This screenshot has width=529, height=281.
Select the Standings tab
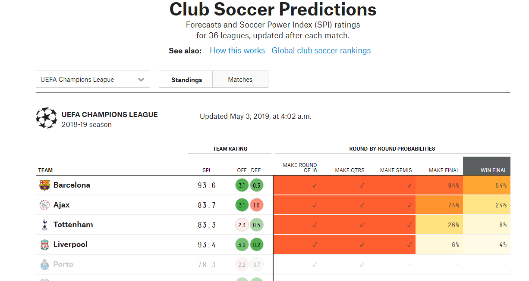[186, 80]
